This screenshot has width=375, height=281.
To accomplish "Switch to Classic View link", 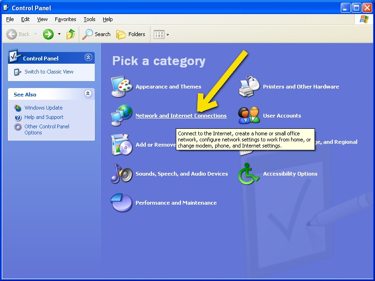I will coord(49,72).
